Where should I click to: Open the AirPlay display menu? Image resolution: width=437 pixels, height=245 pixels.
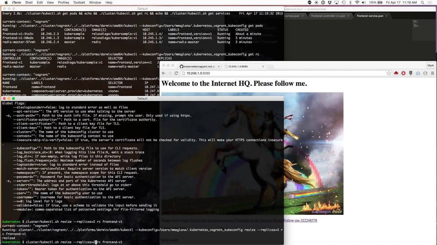click(x=337, y=2)
